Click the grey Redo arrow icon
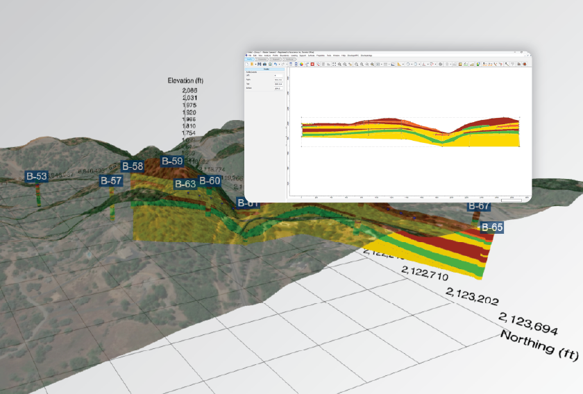 283,64
